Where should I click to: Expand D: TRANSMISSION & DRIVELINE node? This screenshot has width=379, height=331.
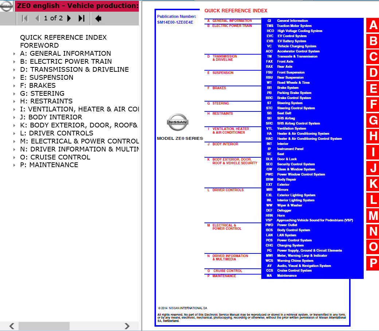click(x=14, y=70)
